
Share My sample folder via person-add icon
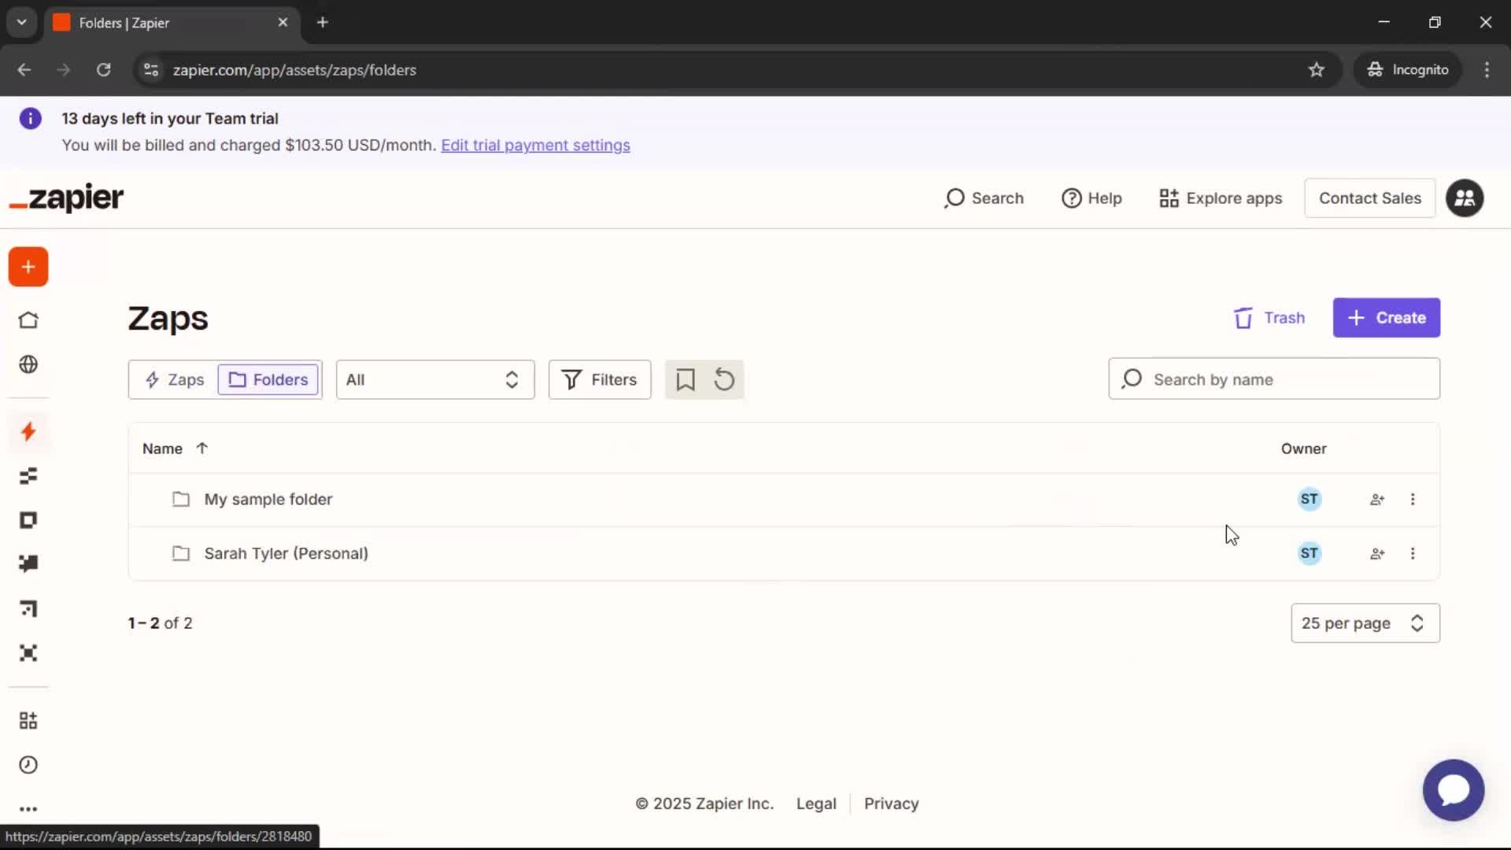1377,499
